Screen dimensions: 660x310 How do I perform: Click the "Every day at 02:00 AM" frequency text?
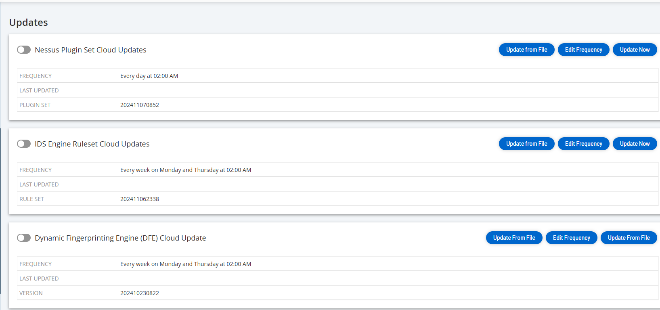pyautogui.click(x=149, y=76)
